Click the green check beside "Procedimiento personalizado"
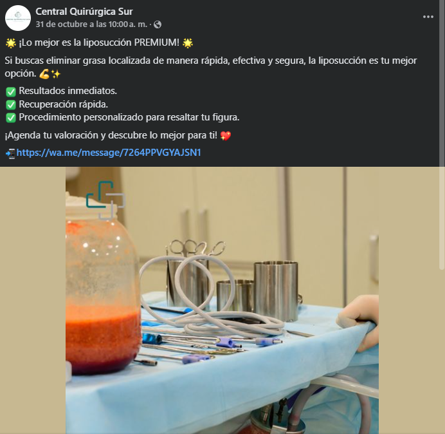Screen dimensions: 445x434 10,117
